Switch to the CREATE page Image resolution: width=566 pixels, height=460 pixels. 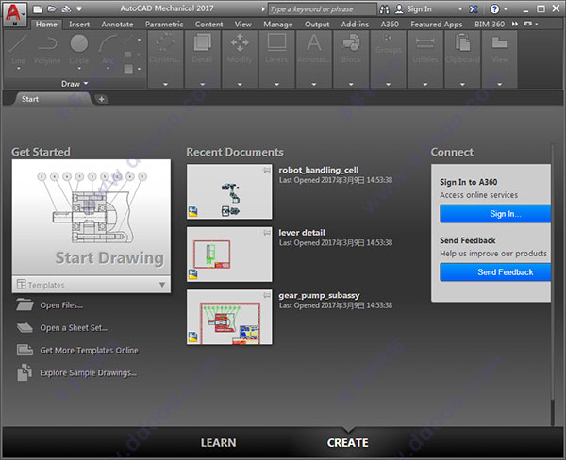[347, 443]
